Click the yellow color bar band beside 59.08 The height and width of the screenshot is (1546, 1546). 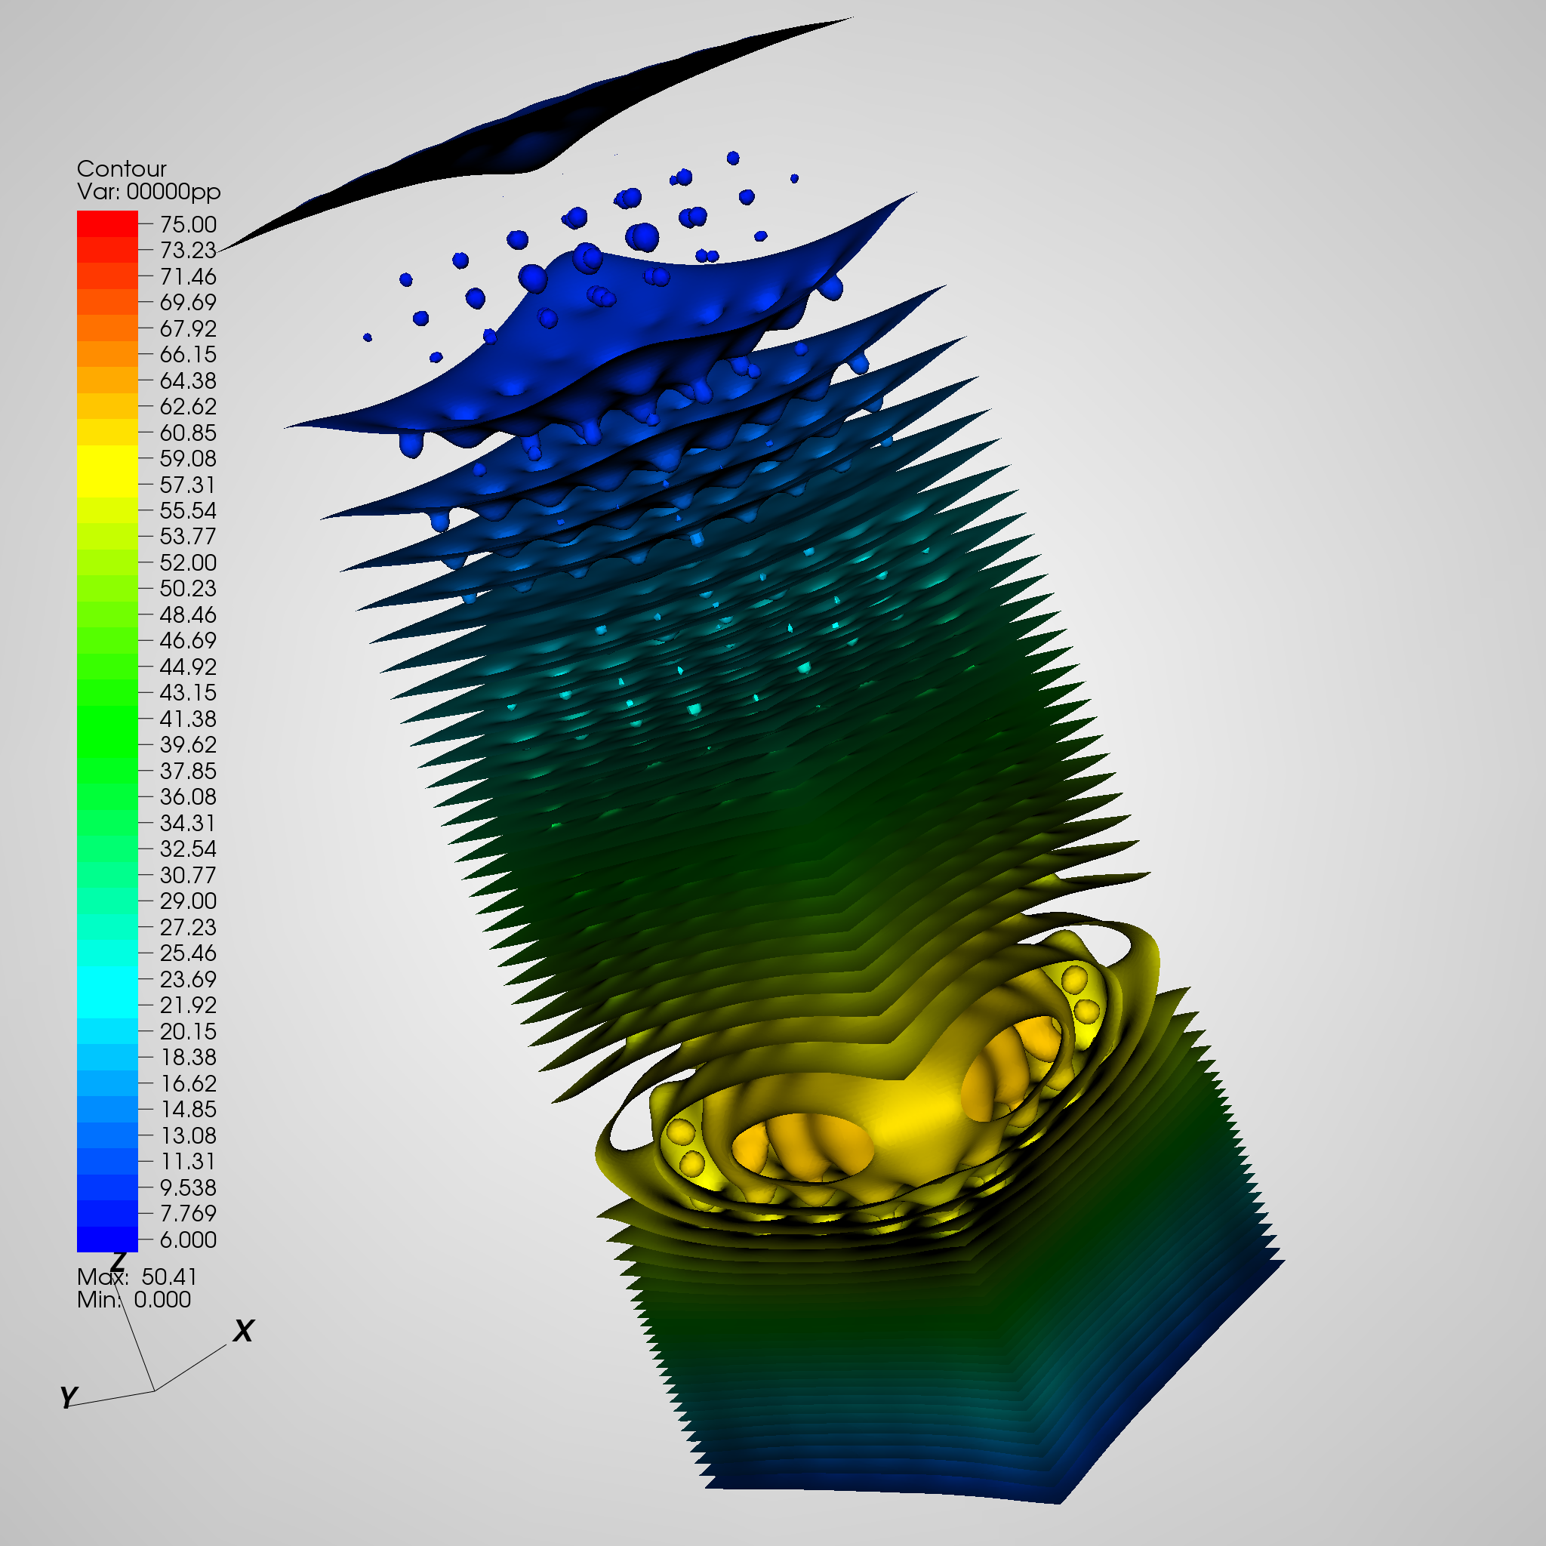coord(107,458)
